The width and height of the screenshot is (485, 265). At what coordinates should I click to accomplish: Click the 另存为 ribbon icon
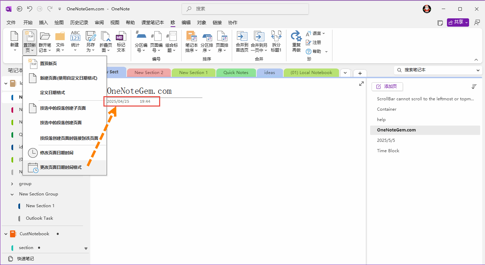(91, 36)
